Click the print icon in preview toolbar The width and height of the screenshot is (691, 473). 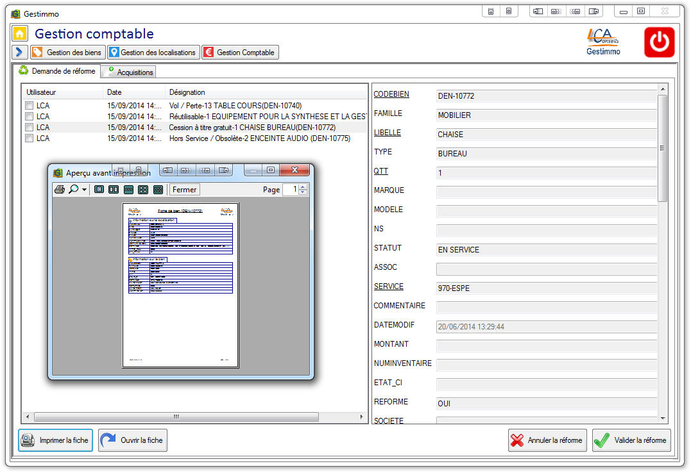coord(60,190)
